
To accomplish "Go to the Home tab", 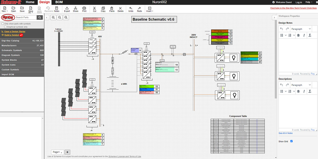I will point(30,2).
